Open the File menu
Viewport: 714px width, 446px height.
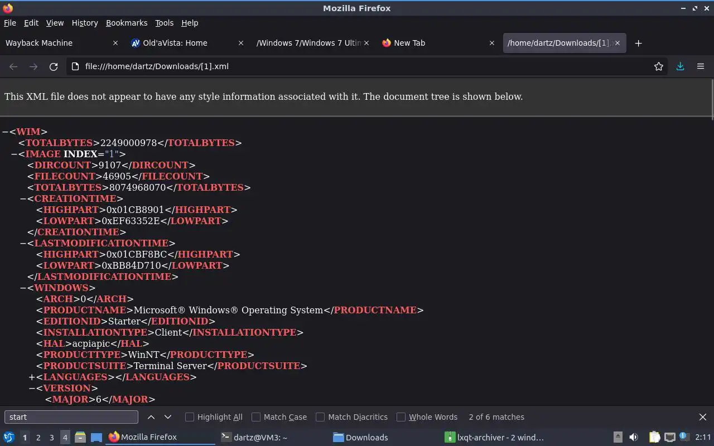10,23
